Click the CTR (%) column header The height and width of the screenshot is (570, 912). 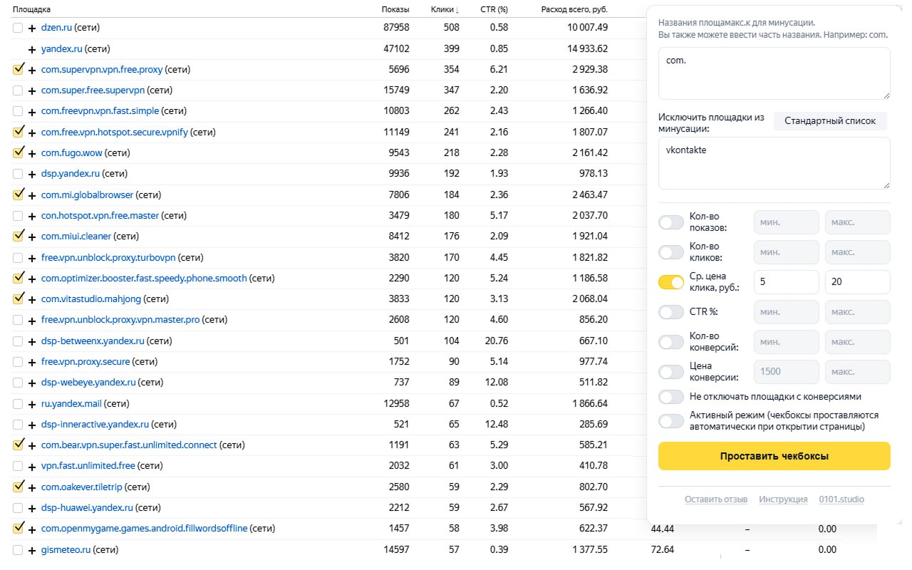tap(492, 10)
